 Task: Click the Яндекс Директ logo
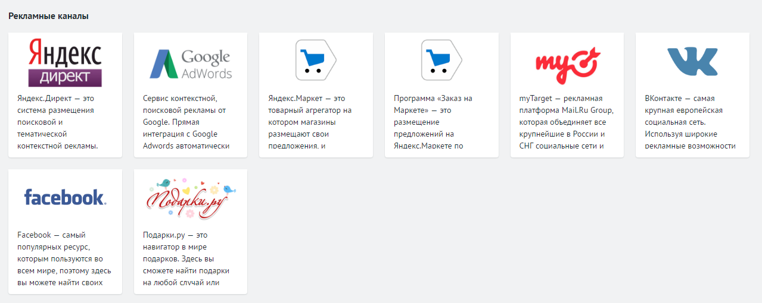[66, 63]
